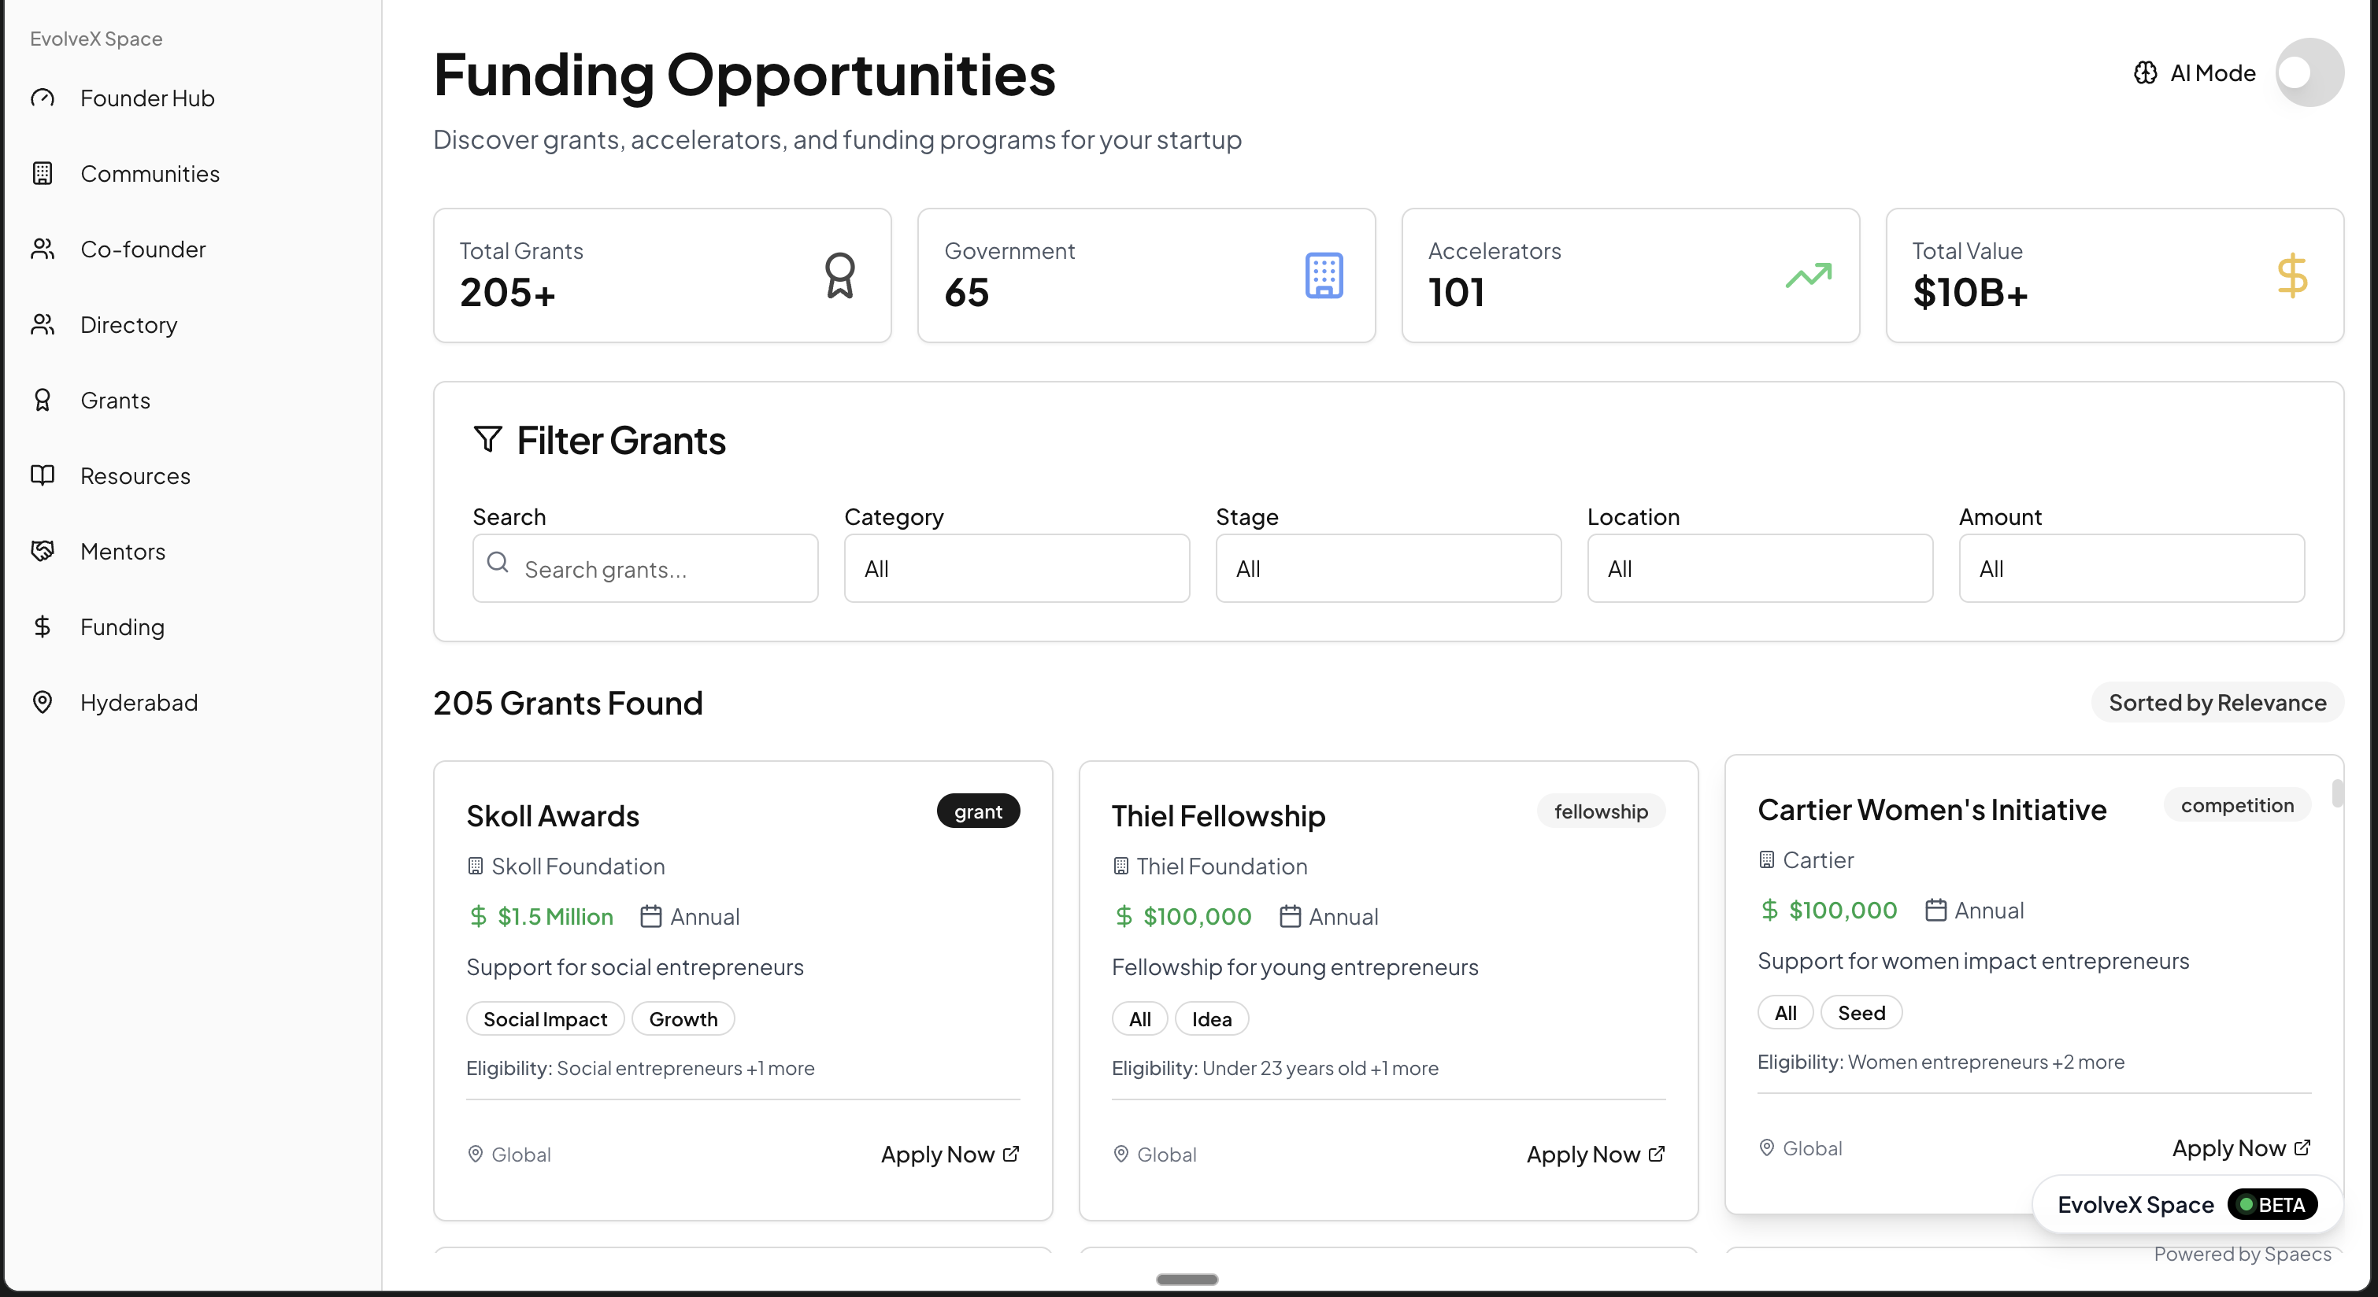Open the Stage filter dropdown
Image resolution: width=2378 pixels, height=1297 pixels.
pyautogui.click(x=1387, y=568)
